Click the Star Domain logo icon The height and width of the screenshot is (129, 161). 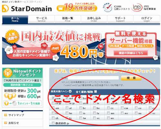tap(5, 8)
